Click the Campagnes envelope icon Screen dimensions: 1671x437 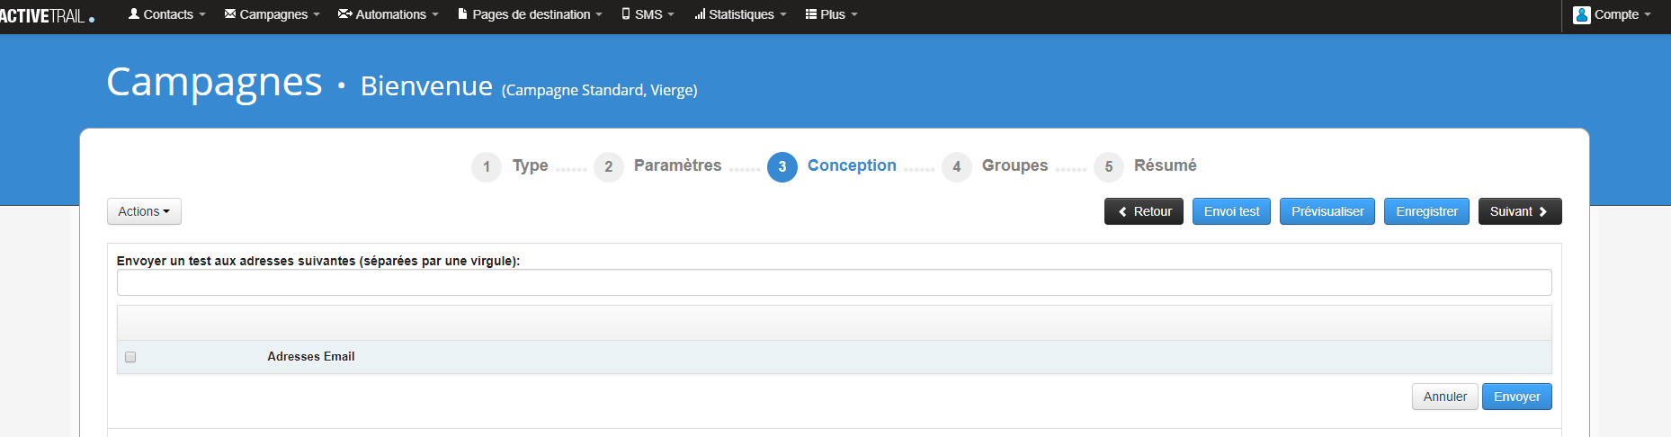[x=230, y=14]
